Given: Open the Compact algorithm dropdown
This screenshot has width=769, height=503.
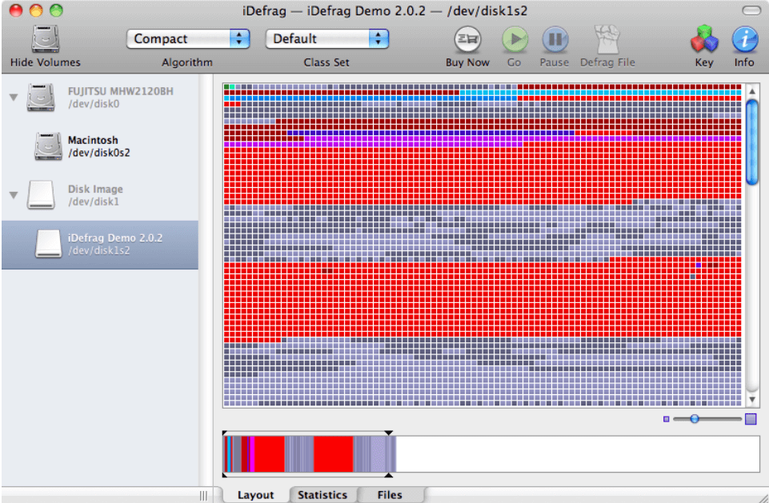Looking at the screenshot, I should tap(188, 38).
